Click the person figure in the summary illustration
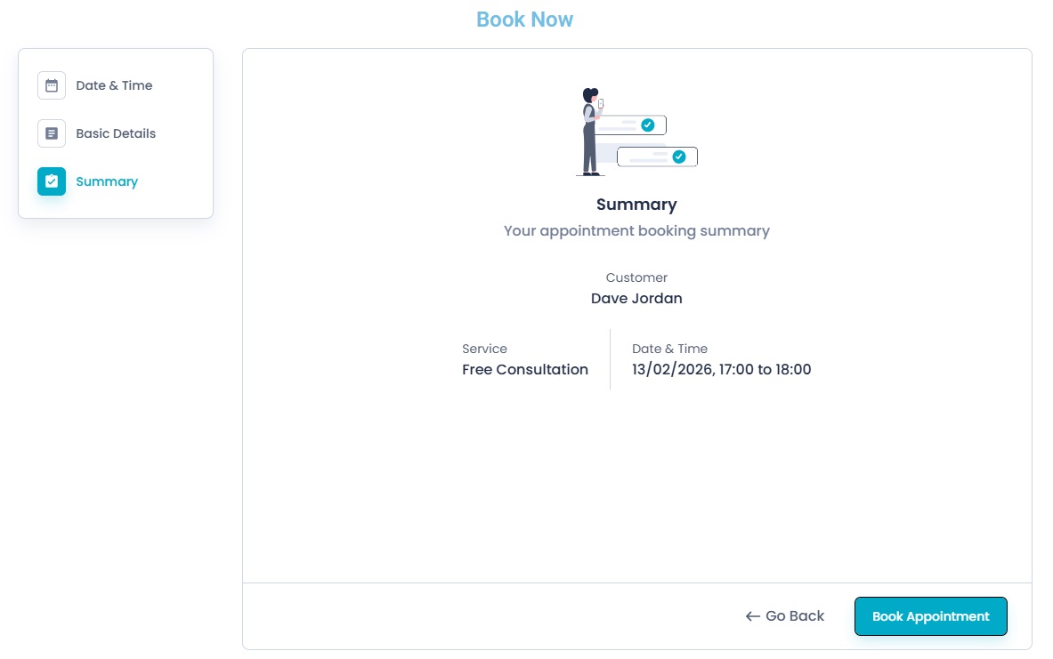 click(x=590, y=132)
